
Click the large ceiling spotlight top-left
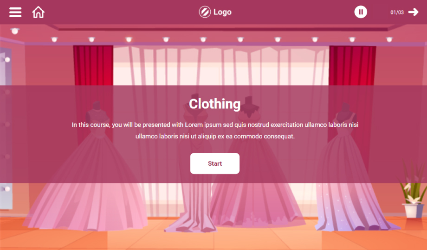coord(15,31)
